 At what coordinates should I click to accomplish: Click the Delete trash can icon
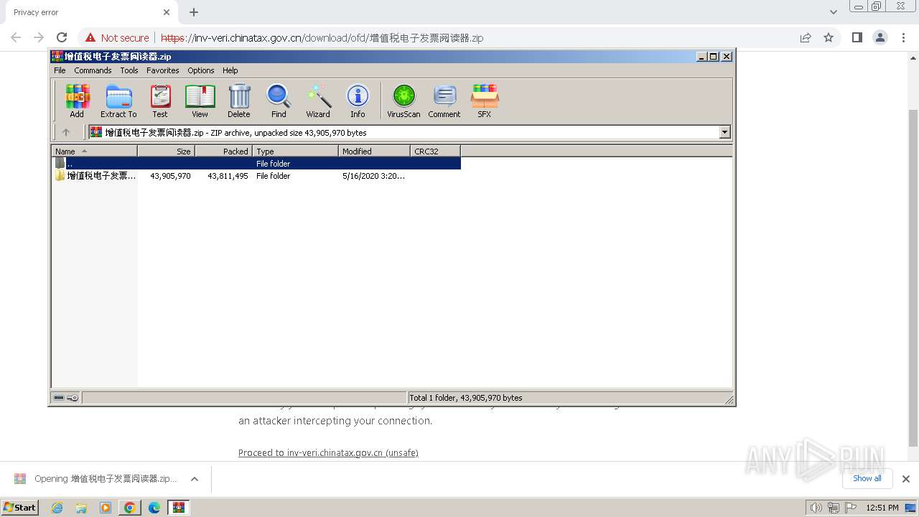pyautogui.click(x=239, y=101)
